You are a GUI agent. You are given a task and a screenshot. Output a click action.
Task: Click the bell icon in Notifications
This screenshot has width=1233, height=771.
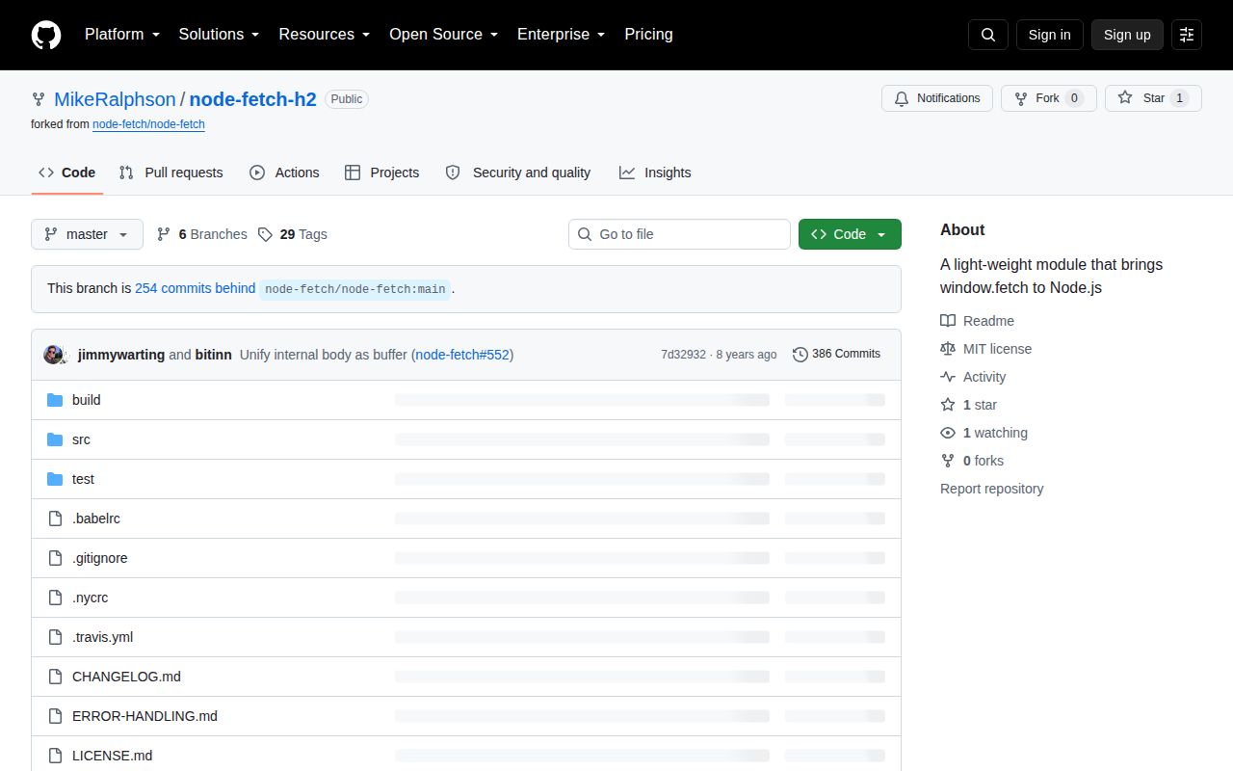click(x=902, y=98)
